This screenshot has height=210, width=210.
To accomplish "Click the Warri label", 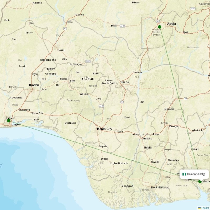I will tap(104, 159).
